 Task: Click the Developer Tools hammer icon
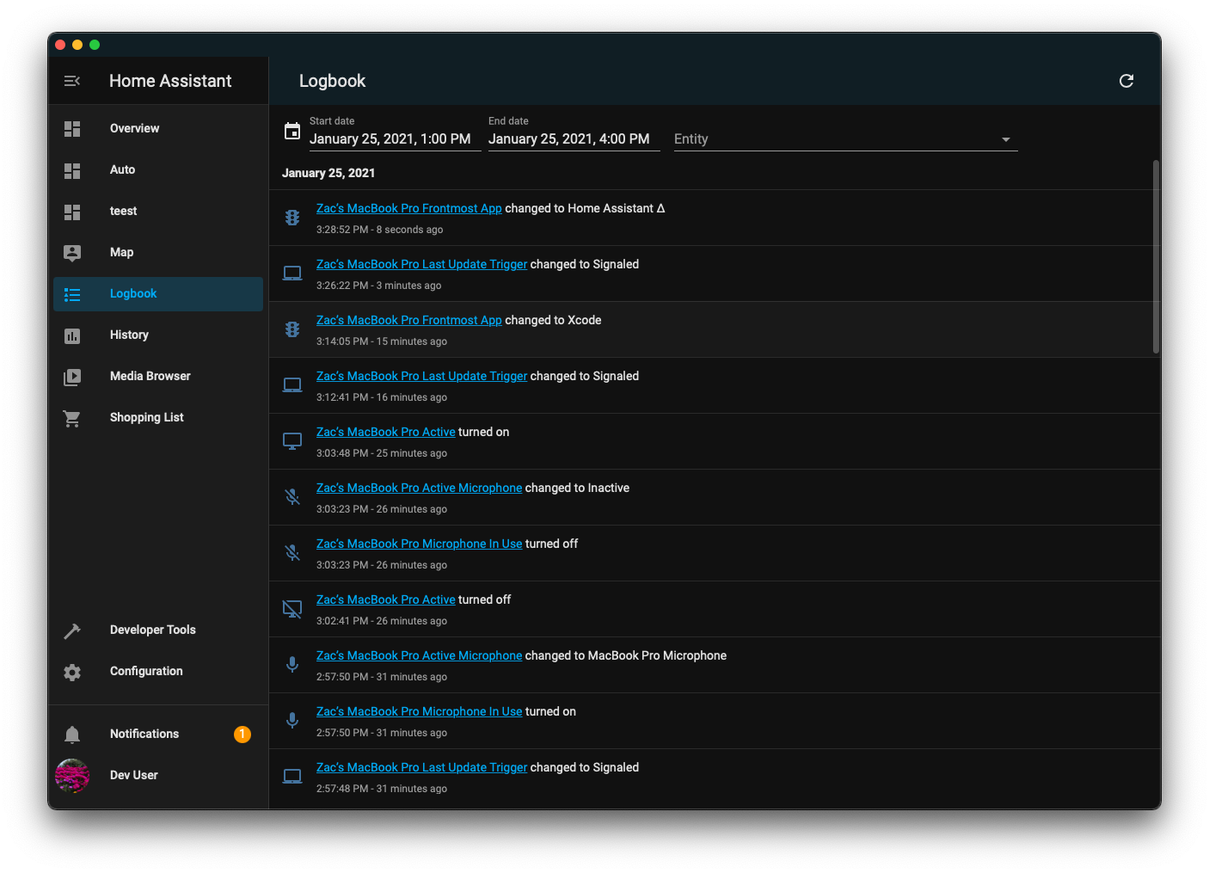click(72, 630)
